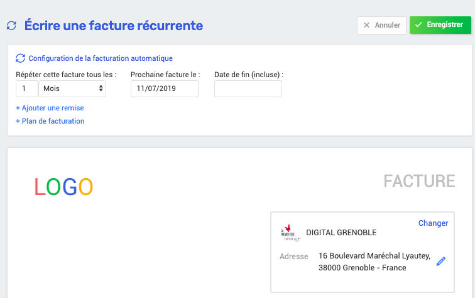475x298 pixels.
Task: Click the recurring invoice refresh icon in title
Action: [x=11, y=26]
